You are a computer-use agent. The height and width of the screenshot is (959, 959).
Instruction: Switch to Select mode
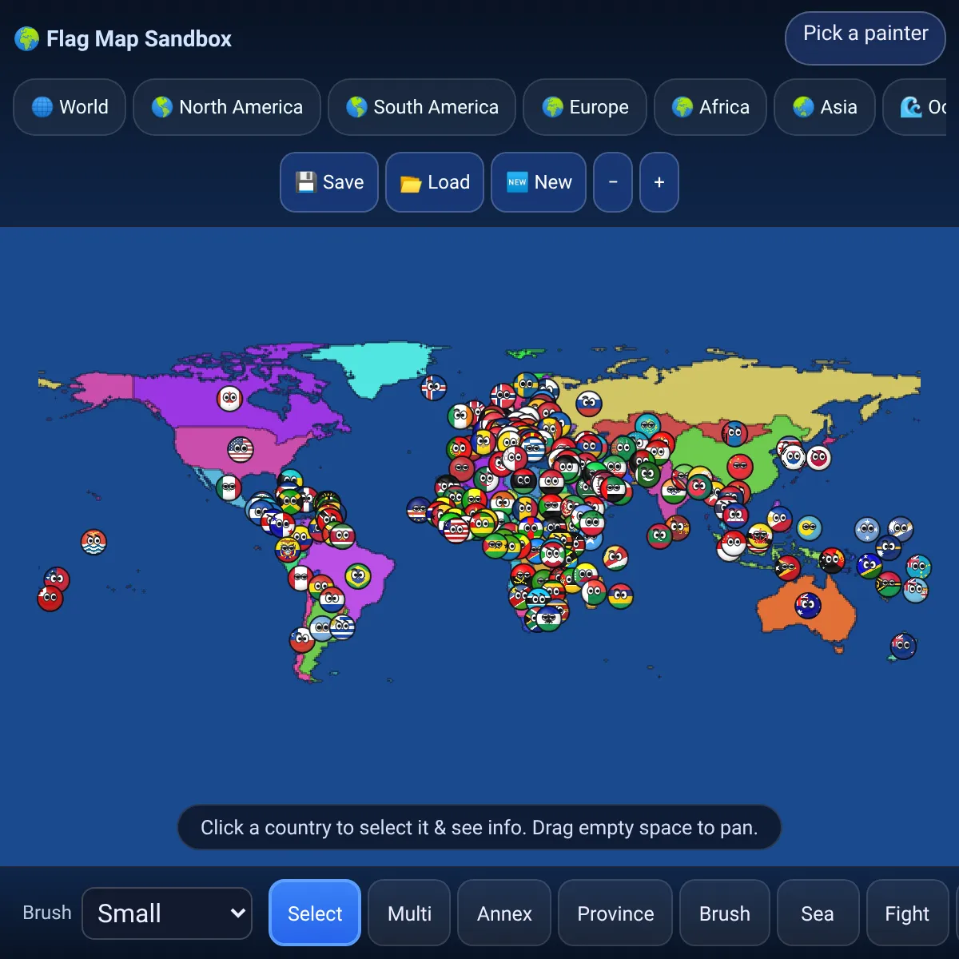315,913
